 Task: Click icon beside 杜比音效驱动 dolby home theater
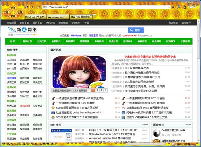pyautogui.click(x=53, y=113)
